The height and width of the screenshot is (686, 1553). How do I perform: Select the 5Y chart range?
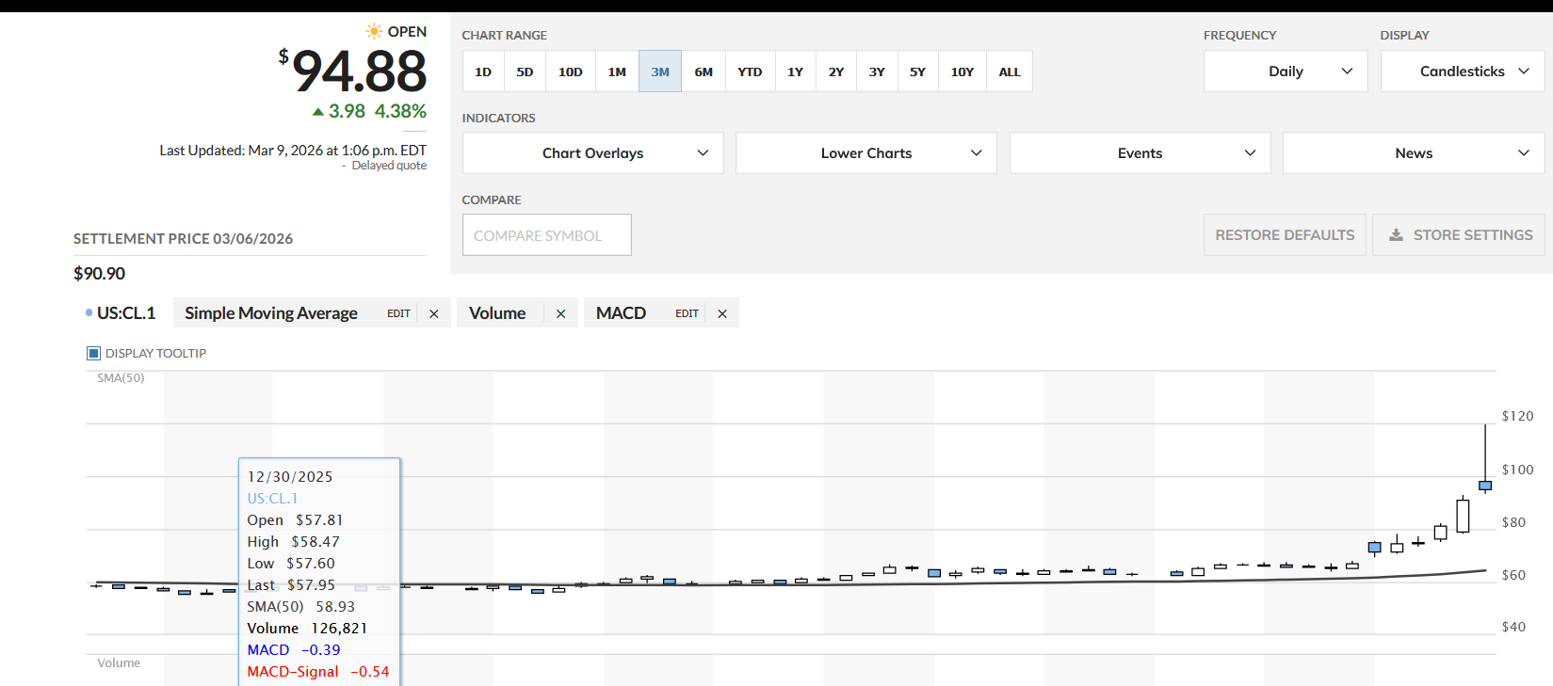point(917,72)
